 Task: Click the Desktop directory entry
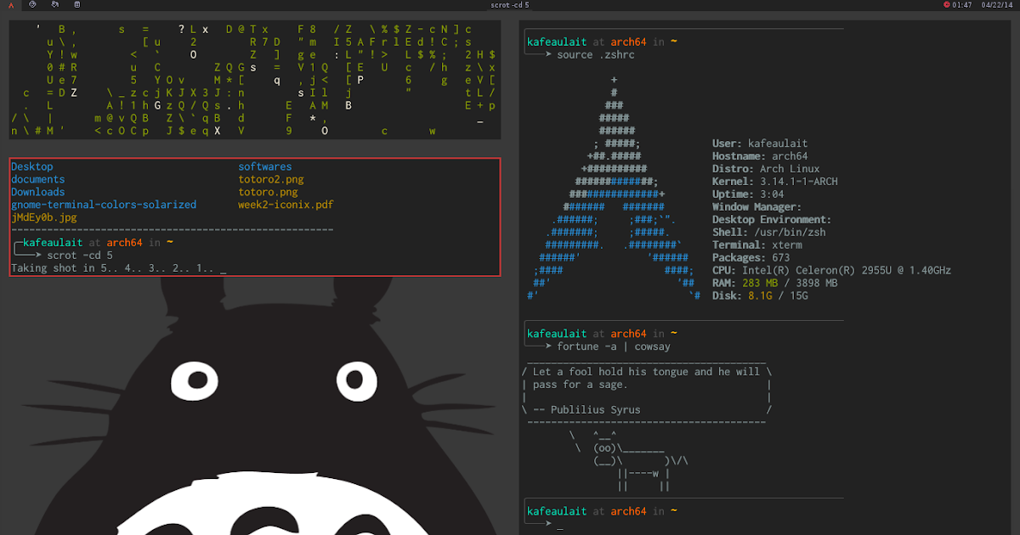point(32,167)
